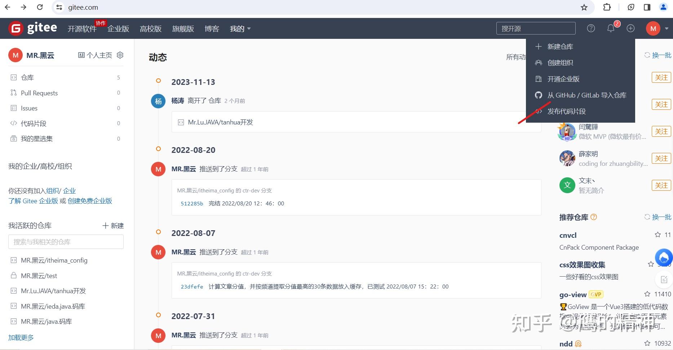The image size is (673, 350).
Task: Click the 代码片段 sidebar icon
Action: (x=13, y=123)
